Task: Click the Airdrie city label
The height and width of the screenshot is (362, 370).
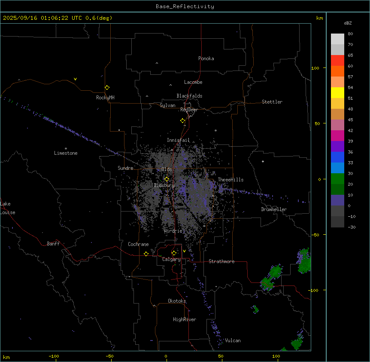Action: [173, 231]
